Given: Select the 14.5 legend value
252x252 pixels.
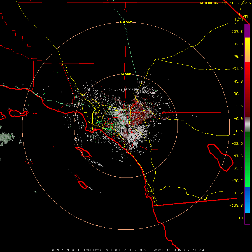Looking at the screenshot, I should pyautogui.click(x=238, y=106).
